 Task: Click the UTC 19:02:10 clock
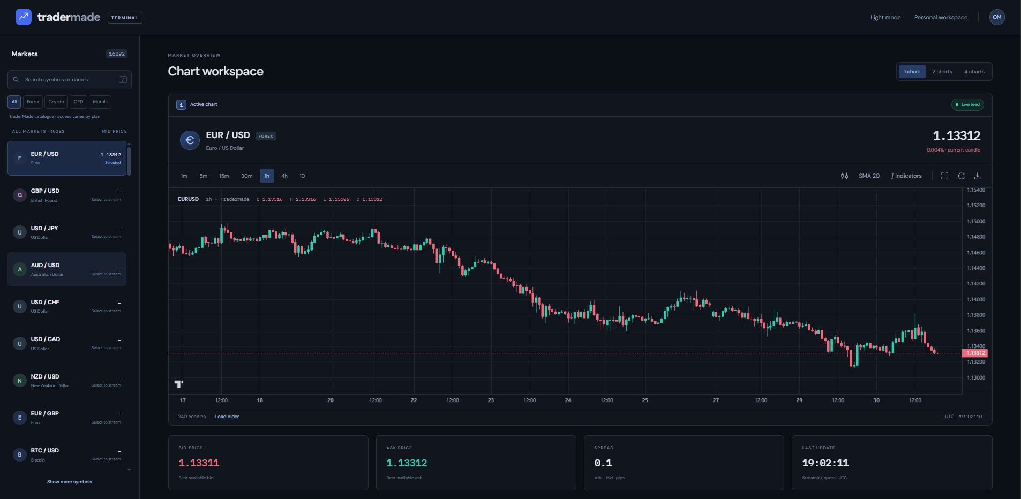[963, 417]
